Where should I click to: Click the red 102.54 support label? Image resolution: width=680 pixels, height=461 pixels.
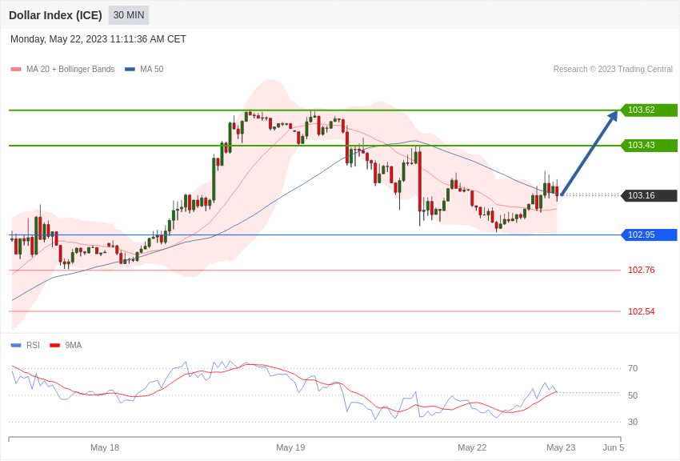click(641, 311)
